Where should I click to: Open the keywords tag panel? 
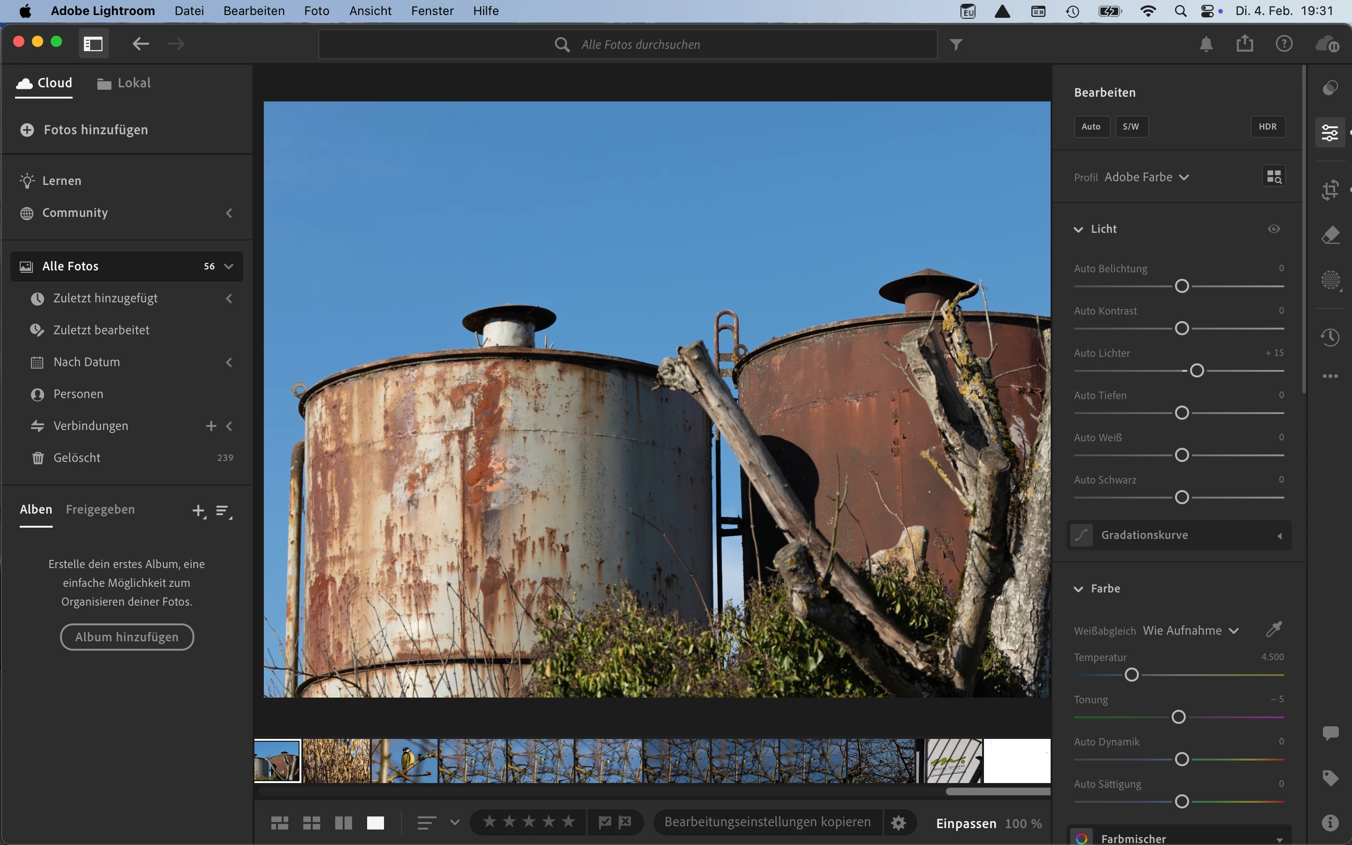tap(1330, 777)
